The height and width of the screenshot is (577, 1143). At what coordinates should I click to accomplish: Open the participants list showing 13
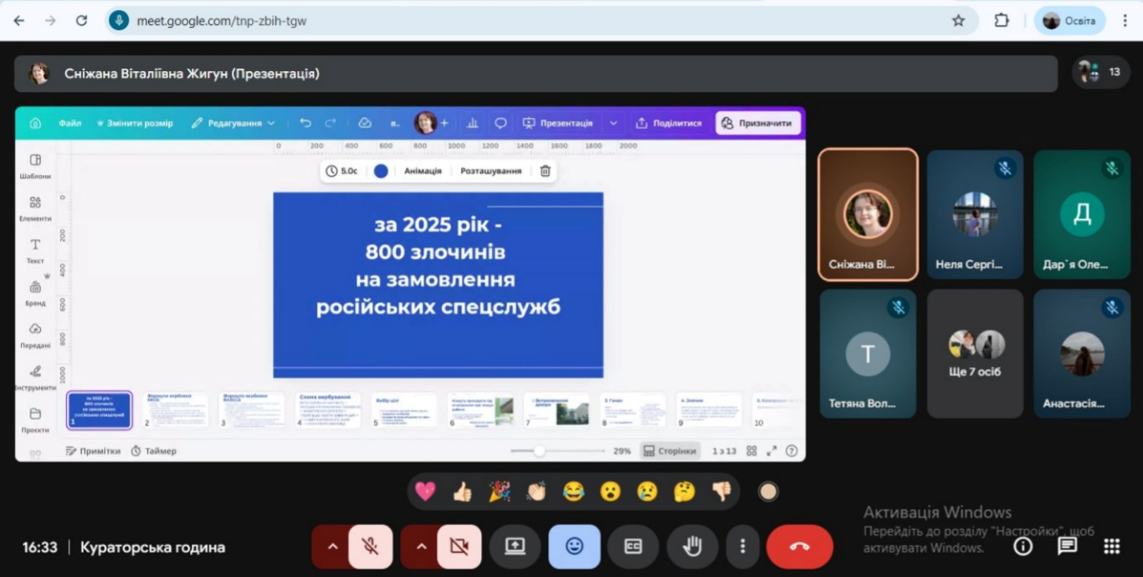(x=1099, y=73)
